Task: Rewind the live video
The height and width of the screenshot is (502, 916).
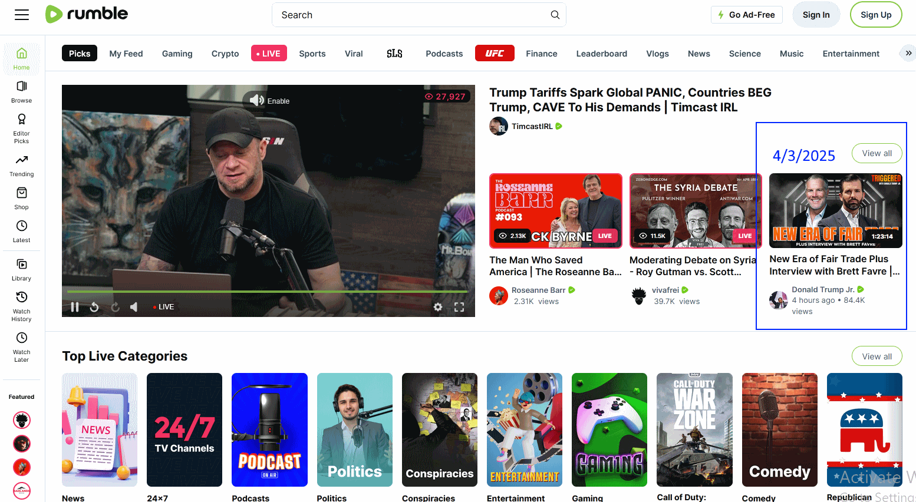Action: pyautogui.click(x=94, y=307)
